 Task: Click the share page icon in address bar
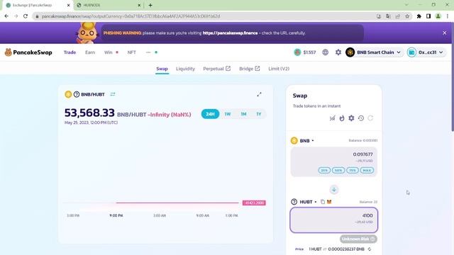[397, 16]
